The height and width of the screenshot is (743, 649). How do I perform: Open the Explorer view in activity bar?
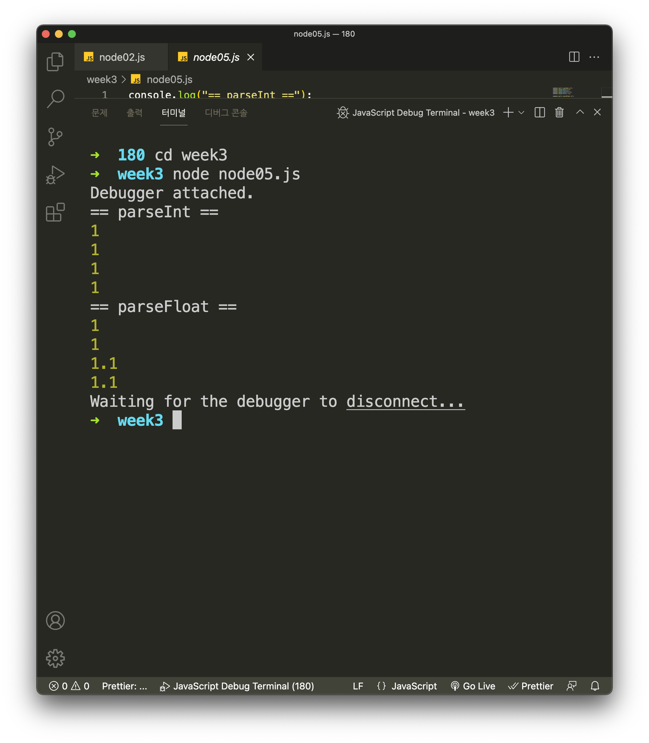click(x=55, y=61)
